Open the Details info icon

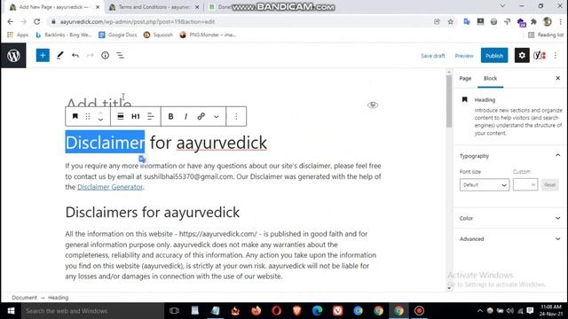[105, 55]
